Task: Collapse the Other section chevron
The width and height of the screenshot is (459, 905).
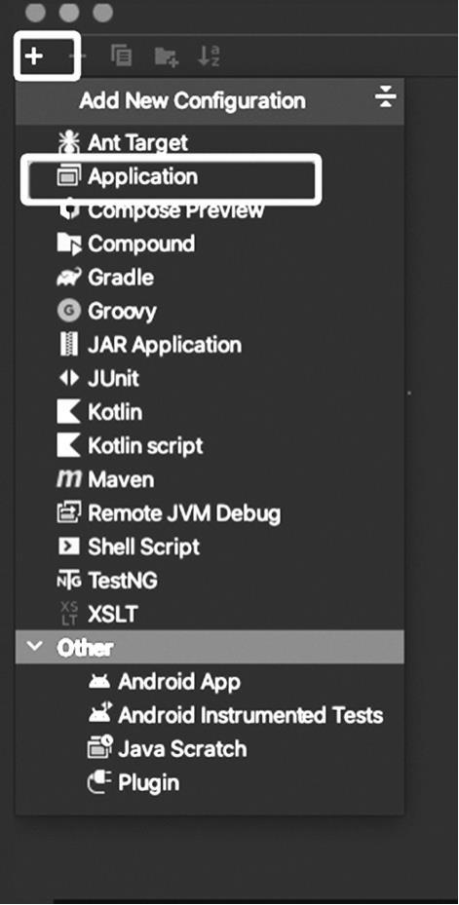Action: [x=35, y=647]
